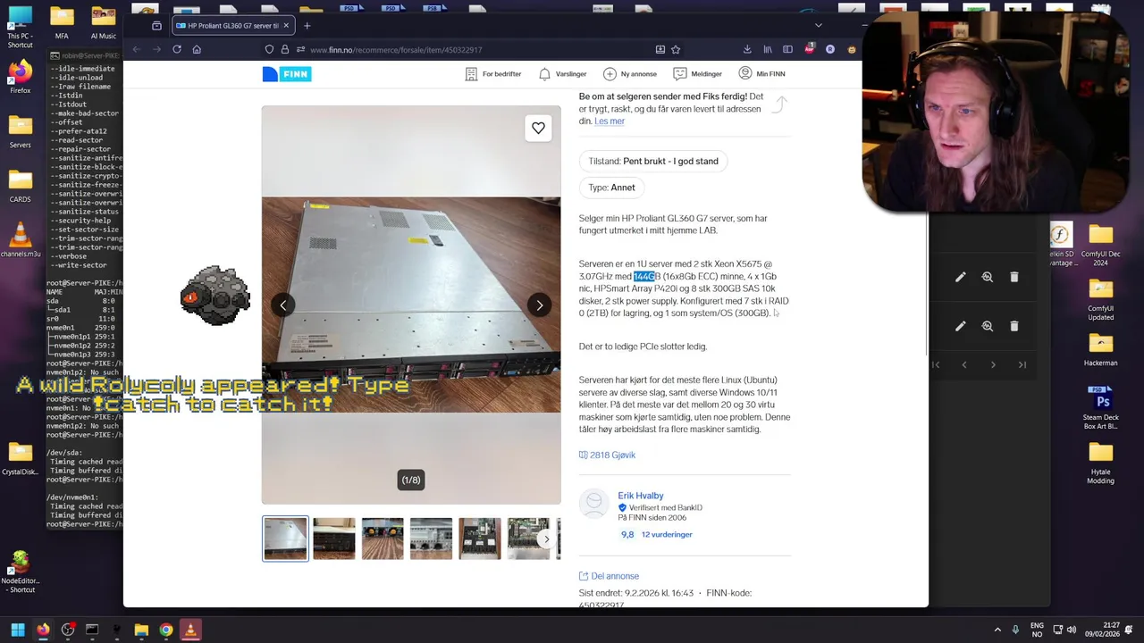The image size is (1144, 643).
Task: Open Ny annonse in the FINN header
Action: tap(630, 74)
